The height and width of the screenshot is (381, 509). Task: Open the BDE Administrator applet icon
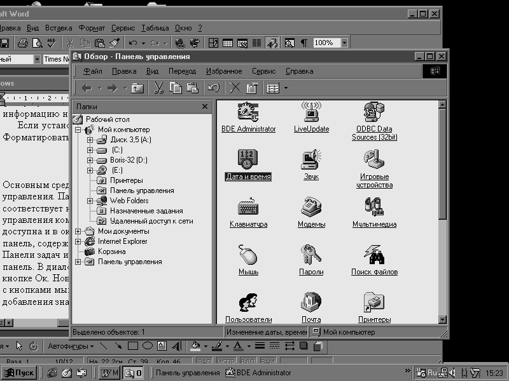coord(248,112)
